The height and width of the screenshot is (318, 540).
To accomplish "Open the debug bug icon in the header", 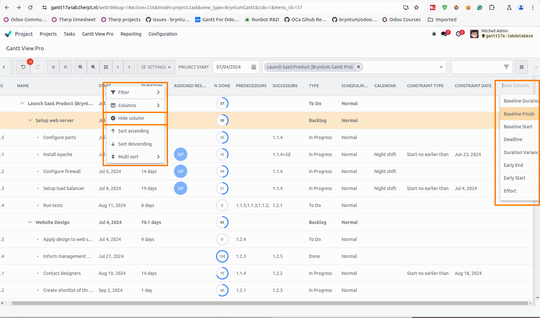I will click(434, 34).
